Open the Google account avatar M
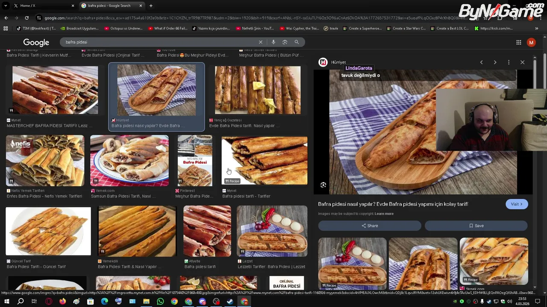 [x=531, y=42]
